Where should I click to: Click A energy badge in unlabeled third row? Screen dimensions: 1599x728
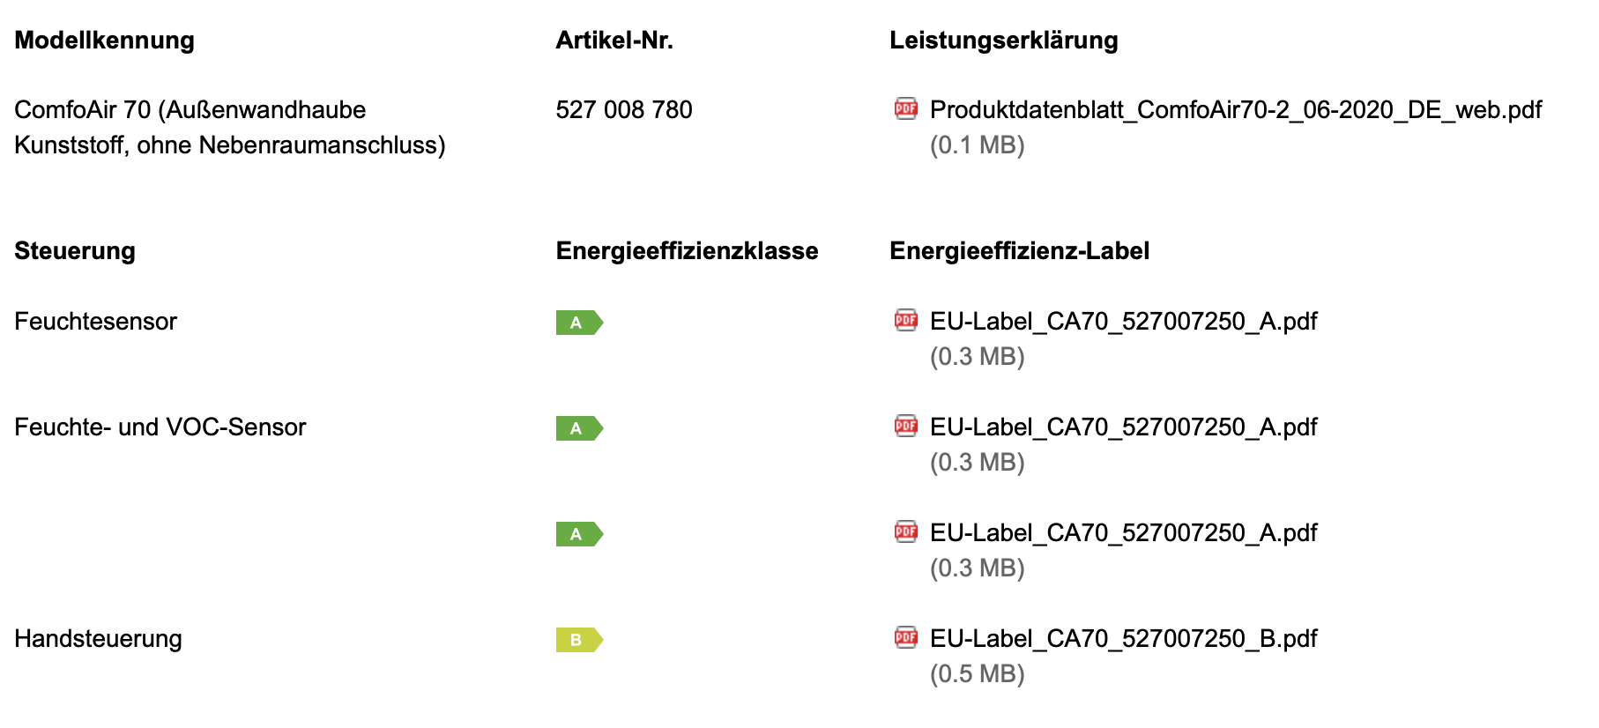pos(579,534)
